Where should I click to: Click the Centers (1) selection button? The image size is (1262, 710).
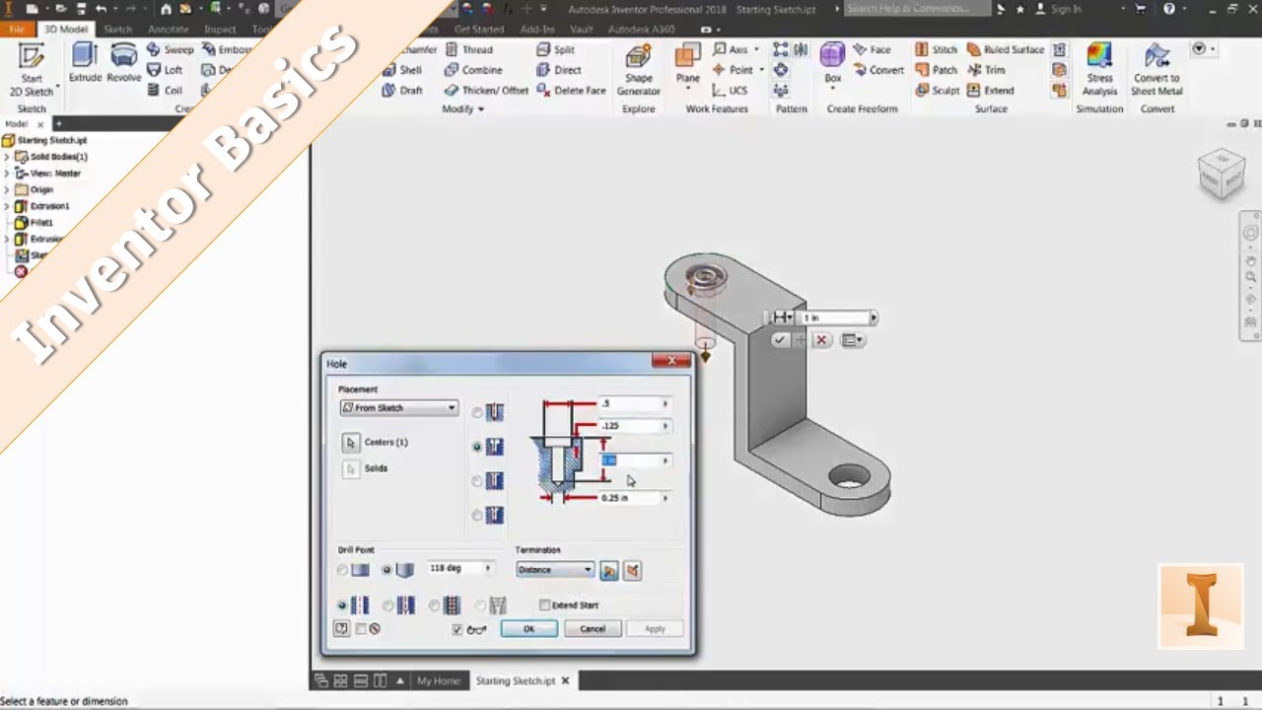coord(350,443)
